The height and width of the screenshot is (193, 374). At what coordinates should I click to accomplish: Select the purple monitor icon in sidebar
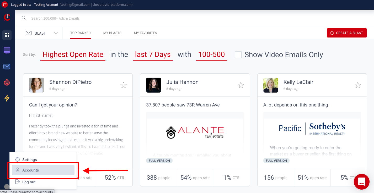point(7,51)
